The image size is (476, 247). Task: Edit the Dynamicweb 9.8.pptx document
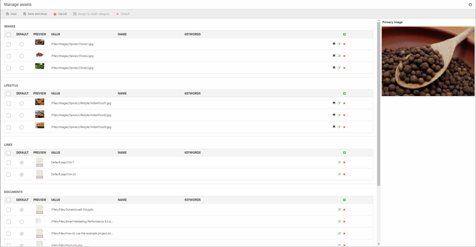339,210
